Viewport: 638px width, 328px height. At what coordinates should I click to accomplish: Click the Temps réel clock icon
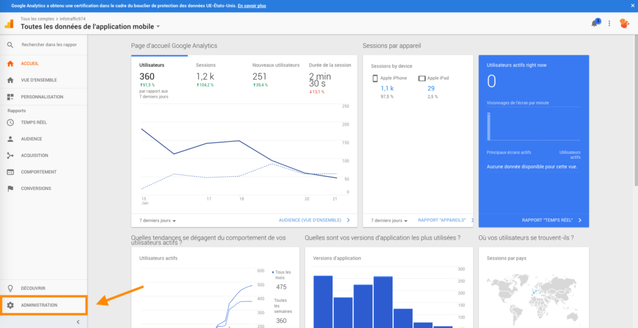11,123
